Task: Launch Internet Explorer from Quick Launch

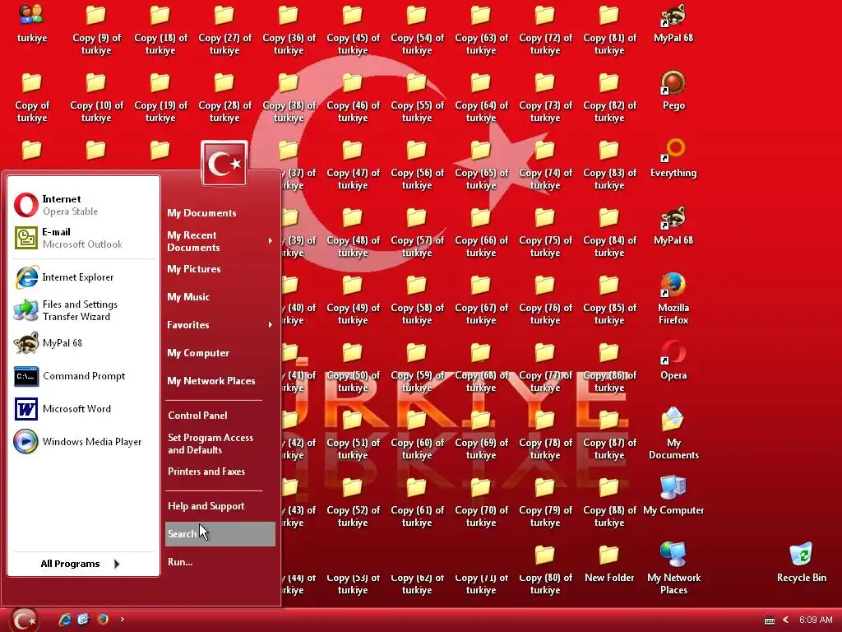Action: 65,619
